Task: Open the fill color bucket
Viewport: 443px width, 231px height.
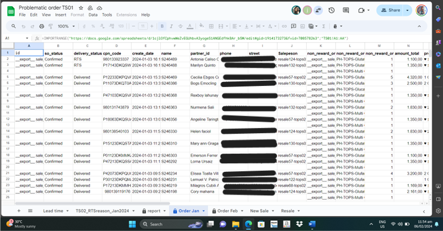Action: coord(201,26)
